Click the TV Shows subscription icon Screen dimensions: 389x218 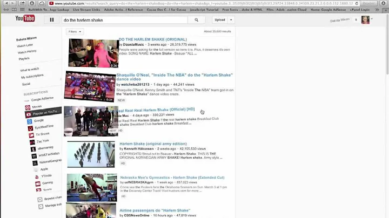click(31, 135)
